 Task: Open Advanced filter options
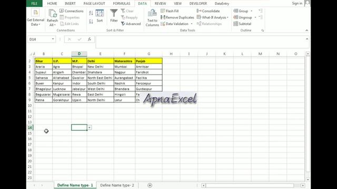[x=131, y=24]
